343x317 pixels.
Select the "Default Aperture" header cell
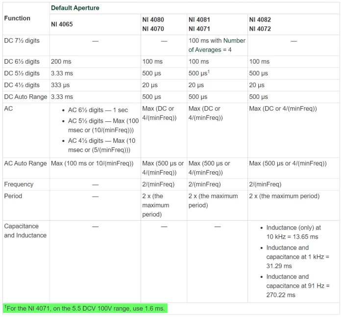(x=75, y=8)
